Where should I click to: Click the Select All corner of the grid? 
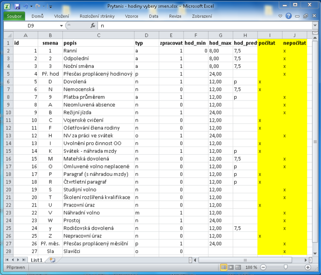pyautogui.click(x=9, y=35)
